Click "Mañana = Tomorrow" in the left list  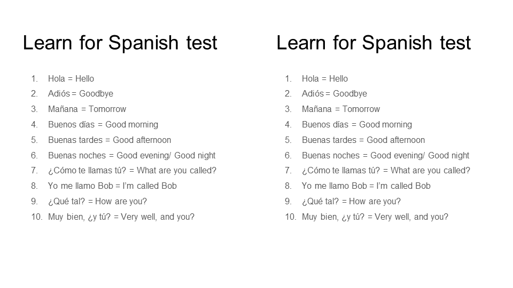click(87, 109)
